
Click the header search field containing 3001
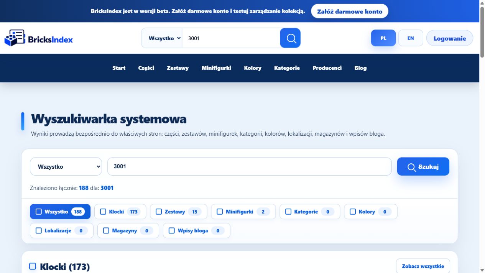point(231,38)
